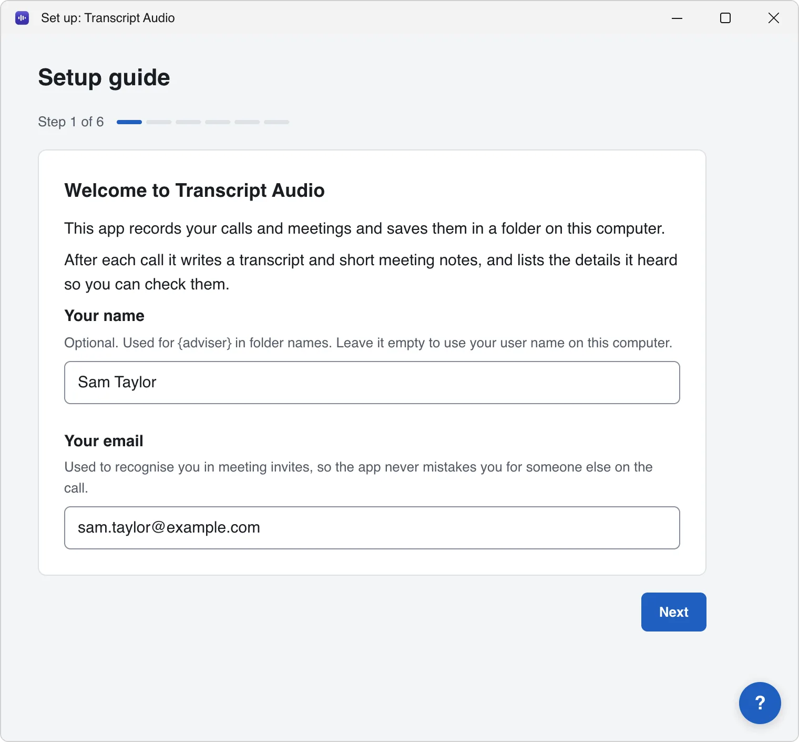Click the sentence 'This app records your calls and meetings'
Image resolution: width=799 pixels, height=742 pixels.
[x=364, y=228]
